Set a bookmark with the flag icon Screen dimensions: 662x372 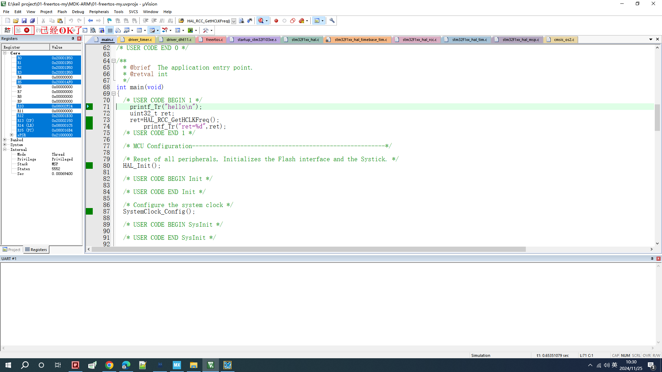pos(109,21)
